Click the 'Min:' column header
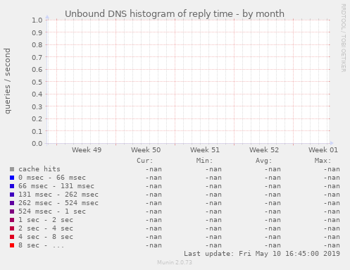Viewport: 350px width, 270px height. (x=204, y=161)
